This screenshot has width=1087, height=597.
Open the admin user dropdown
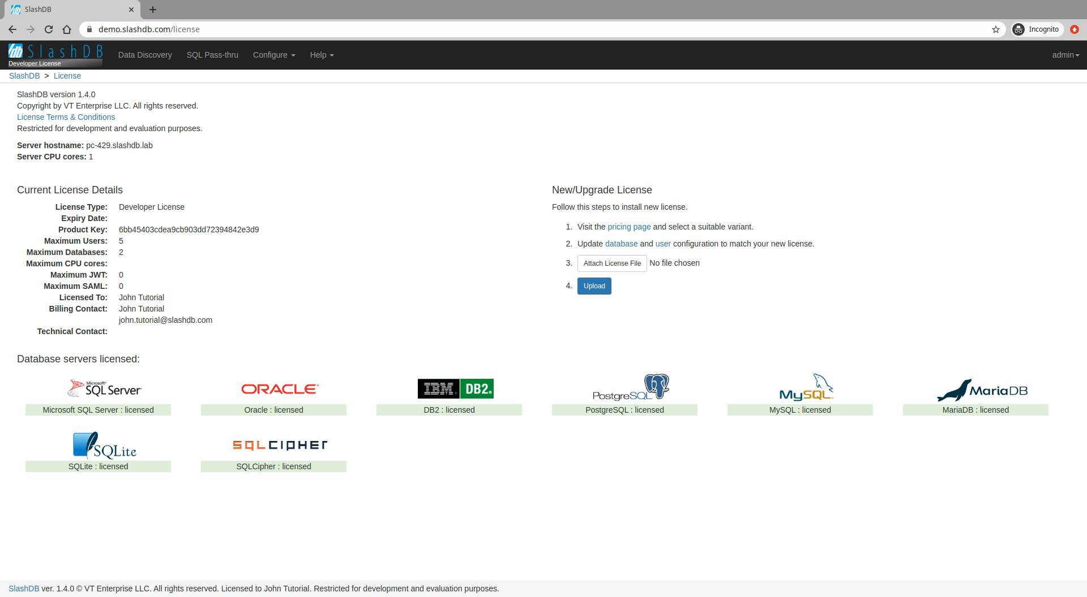[x=1065, y=55]
